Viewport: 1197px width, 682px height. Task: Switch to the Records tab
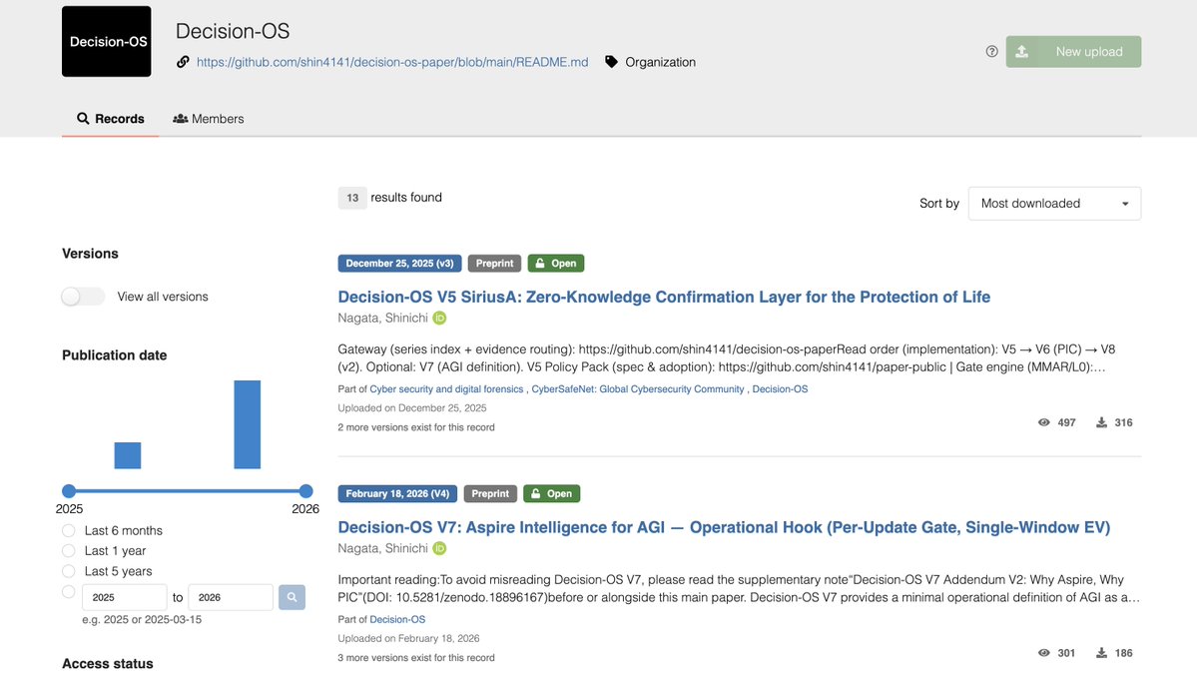pyautogui.click(x=110, y=119)
